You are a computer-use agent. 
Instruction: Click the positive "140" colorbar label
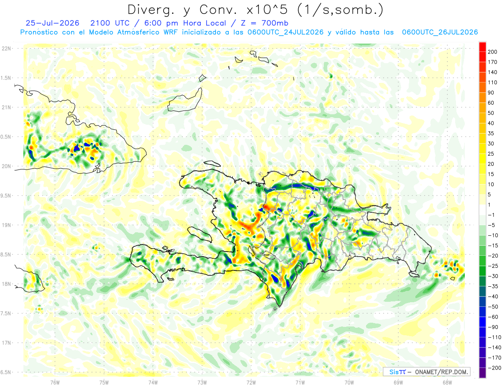click(492, 72)
